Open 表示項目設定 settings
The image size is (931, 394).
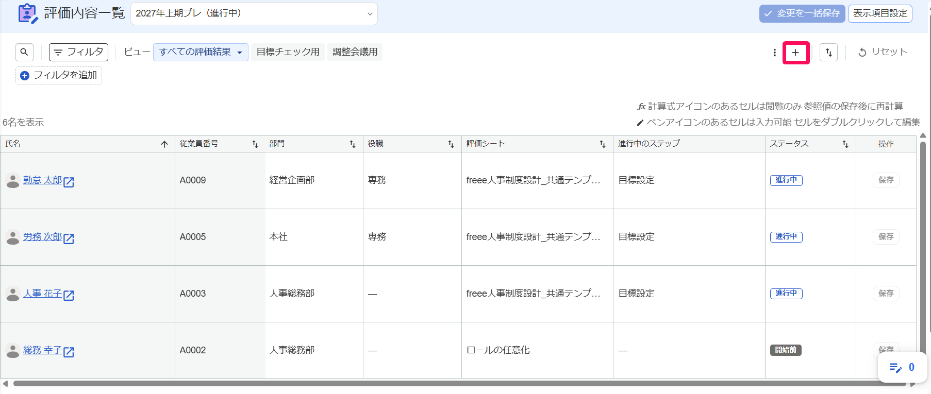[880, 13]
